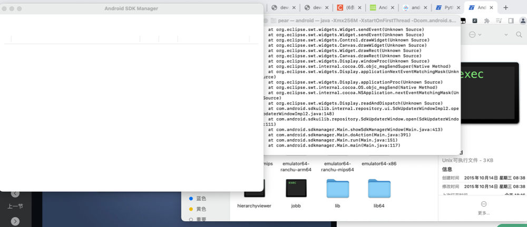
Task: Select the lib folder in Finder
Action: [337, 189]
